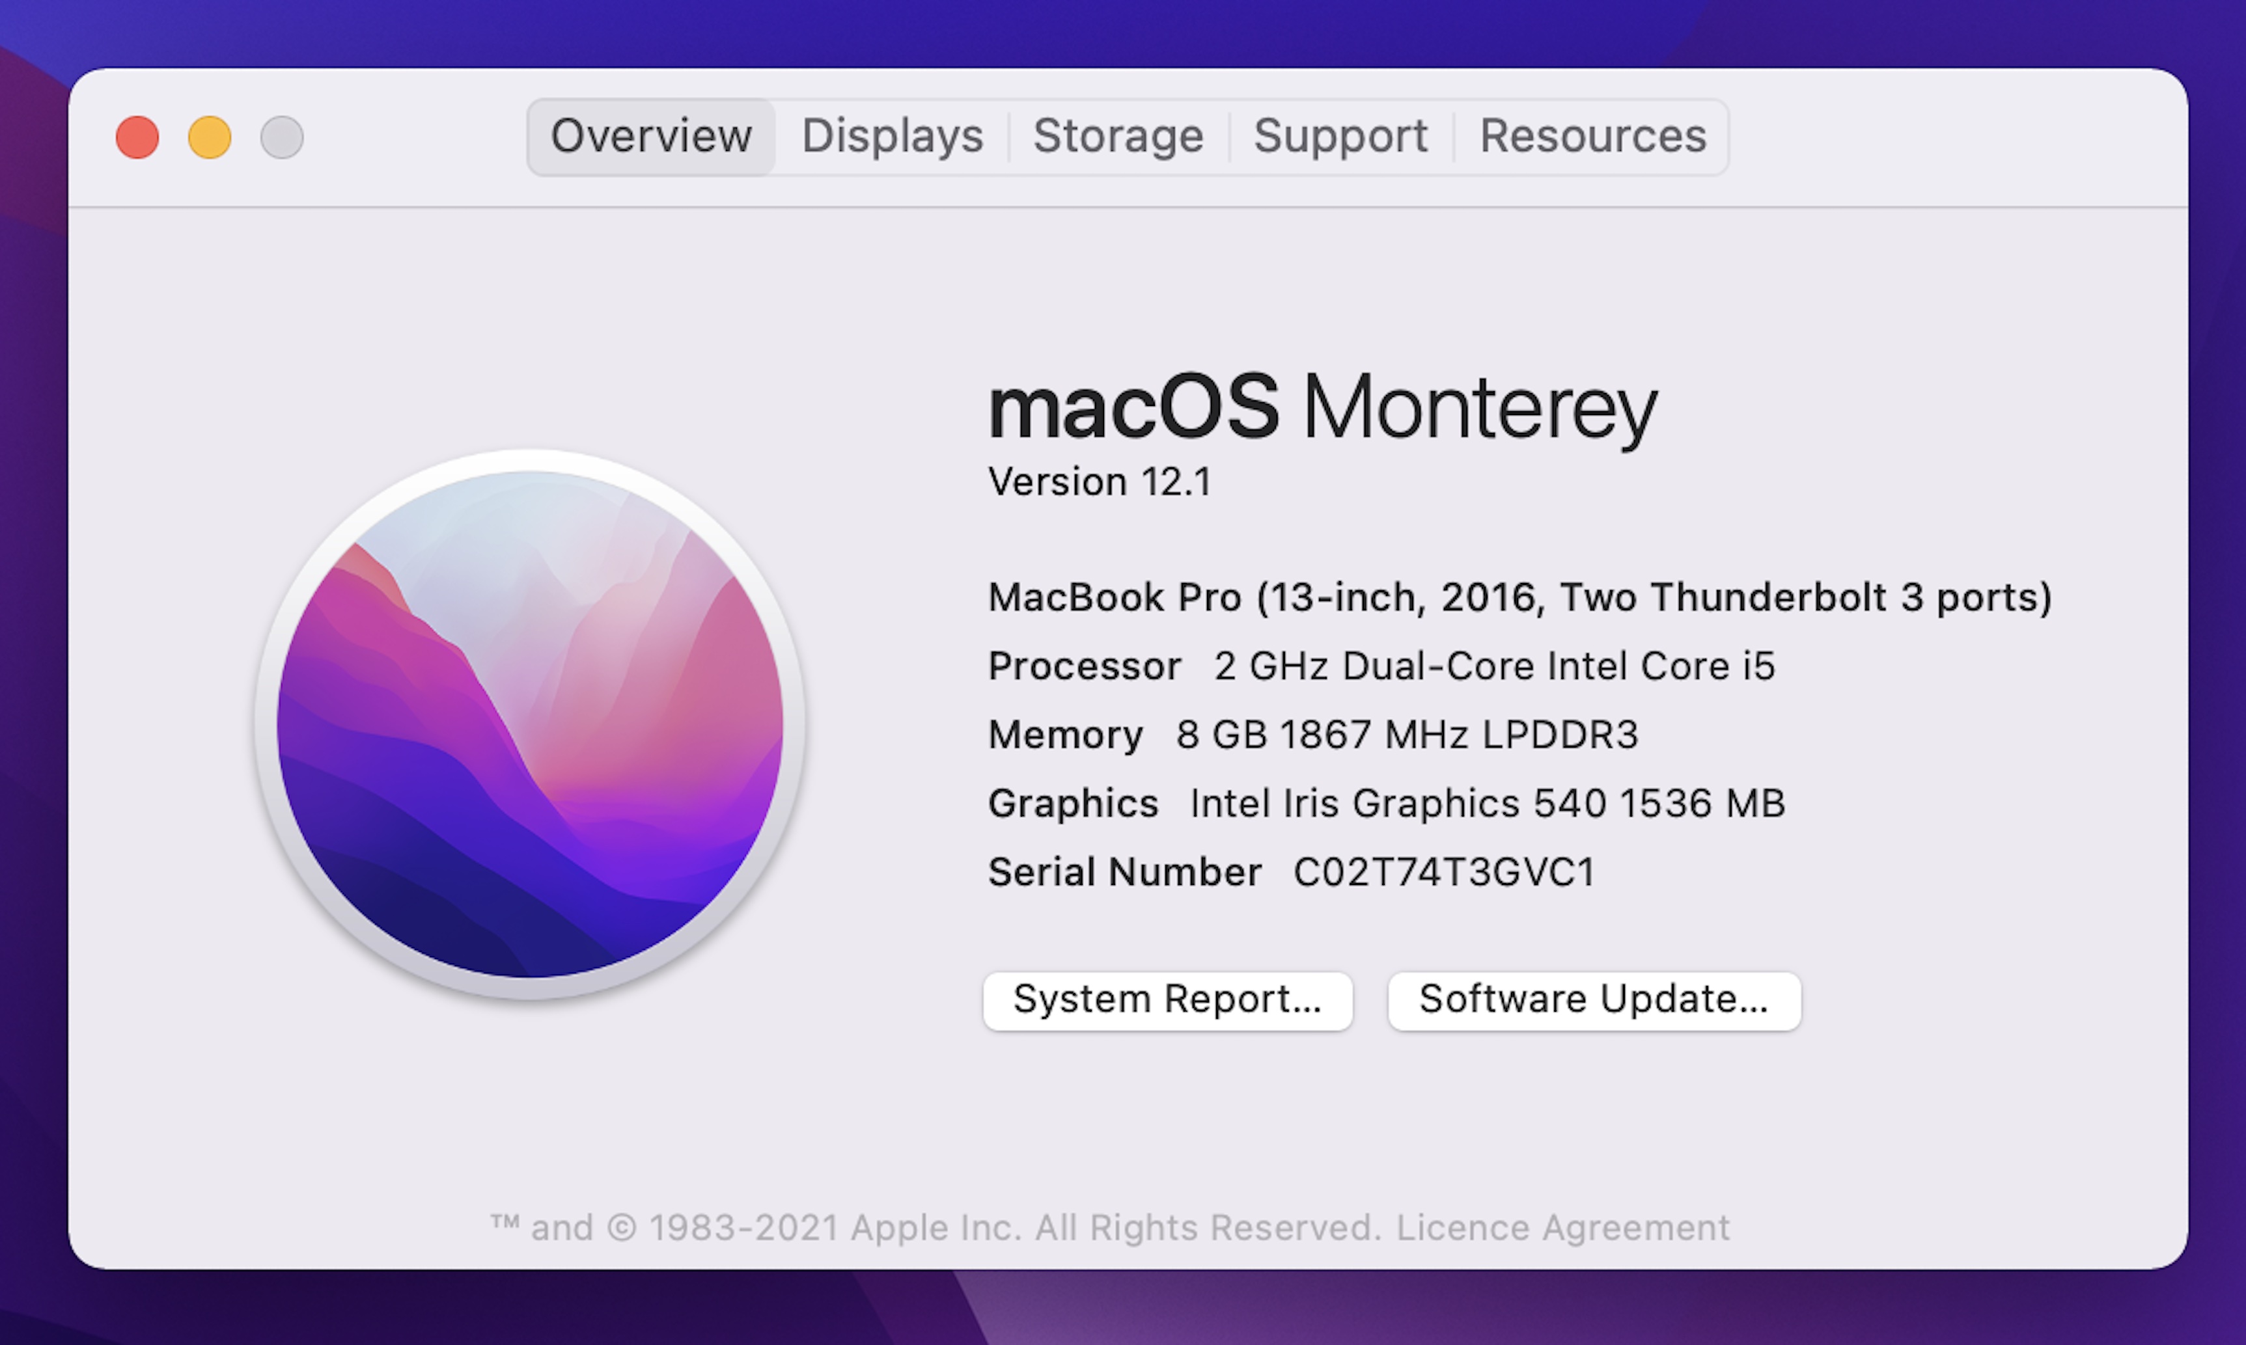This screenshot has height=1345, width=2246.
Task: Open the Displays tab
Action: 893,137
